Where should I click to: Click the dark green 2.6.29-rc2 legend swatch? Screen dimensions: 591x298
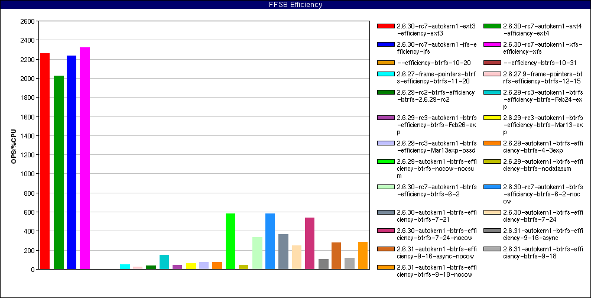[385, 92]
